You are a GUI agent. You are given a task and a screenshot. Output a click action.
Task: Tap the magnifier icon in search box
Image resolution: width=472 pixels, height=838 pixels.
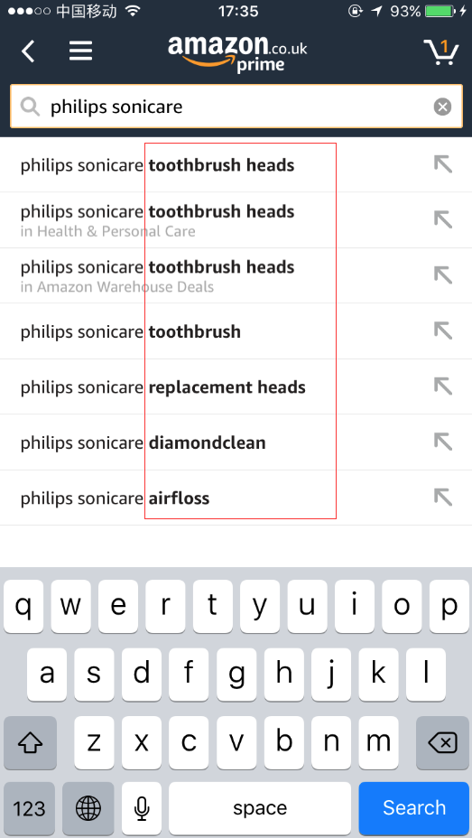coord(31,107)
